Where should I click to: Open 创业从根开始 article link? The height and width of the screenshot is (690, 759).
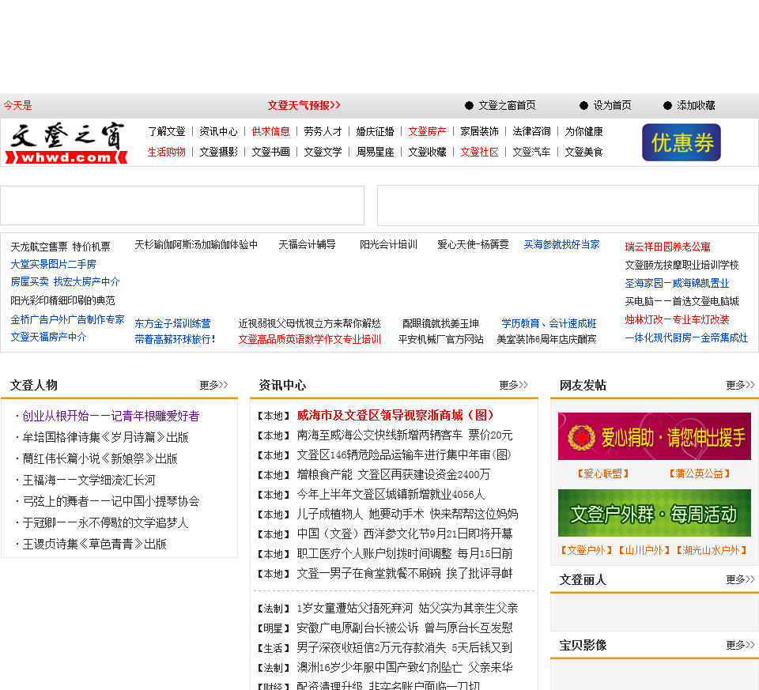point(111,416)
